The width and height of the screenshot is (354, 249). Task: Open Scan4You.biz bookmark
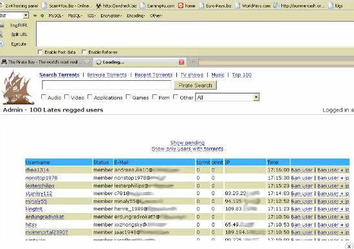point(68,6)
